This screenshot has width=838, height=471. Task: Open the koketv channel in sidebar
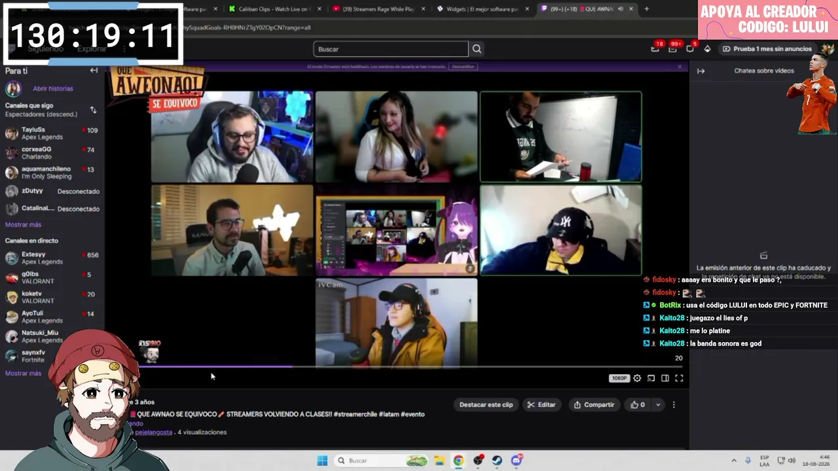pyautogui.click(x=52, y=297)
